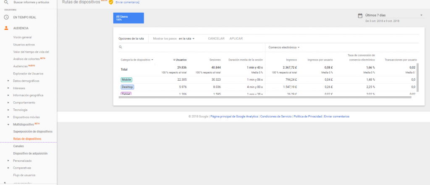Click the Buscar informes y artículos field
Image resolution: width=430 pixels, height=185 pixels.
point(31,2)
